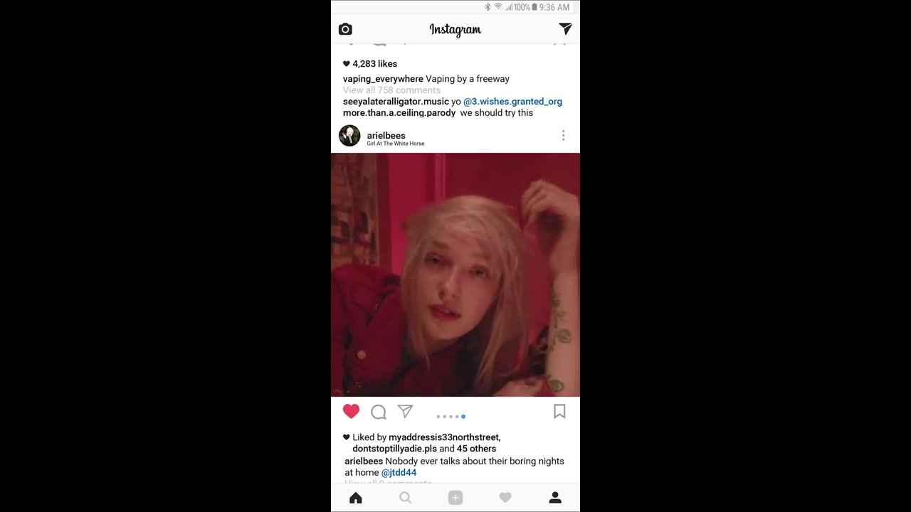911x512 pixels.
Task: Open the Search tab
Action: tap(405, 498)
